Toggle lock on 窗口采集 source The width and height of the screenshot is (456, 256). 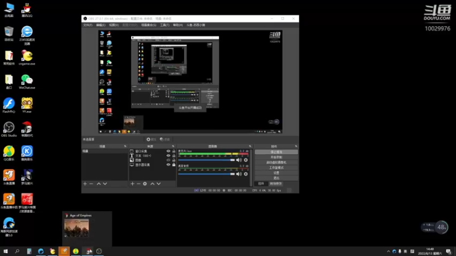pyautogui.click(x=174, y=151)
